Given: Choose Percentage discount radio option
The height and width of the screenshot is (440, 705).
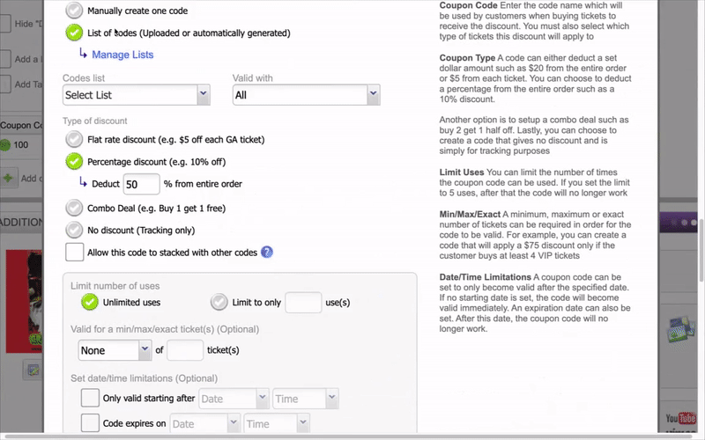Looking at the screenshot, I should click(x=74, y=161).
